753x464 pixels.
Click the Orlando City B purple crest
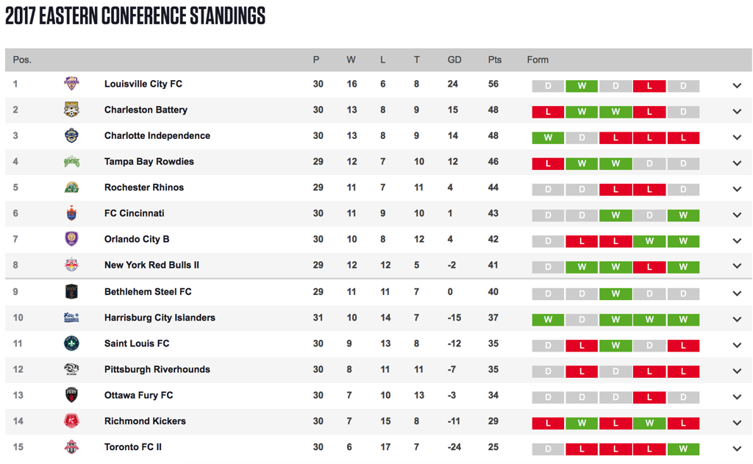pyautogui.click(x=71, y=239)
